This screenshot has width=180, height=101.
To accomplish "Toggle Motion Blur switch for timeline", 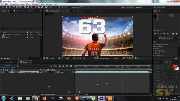I will tap(67, 66).
